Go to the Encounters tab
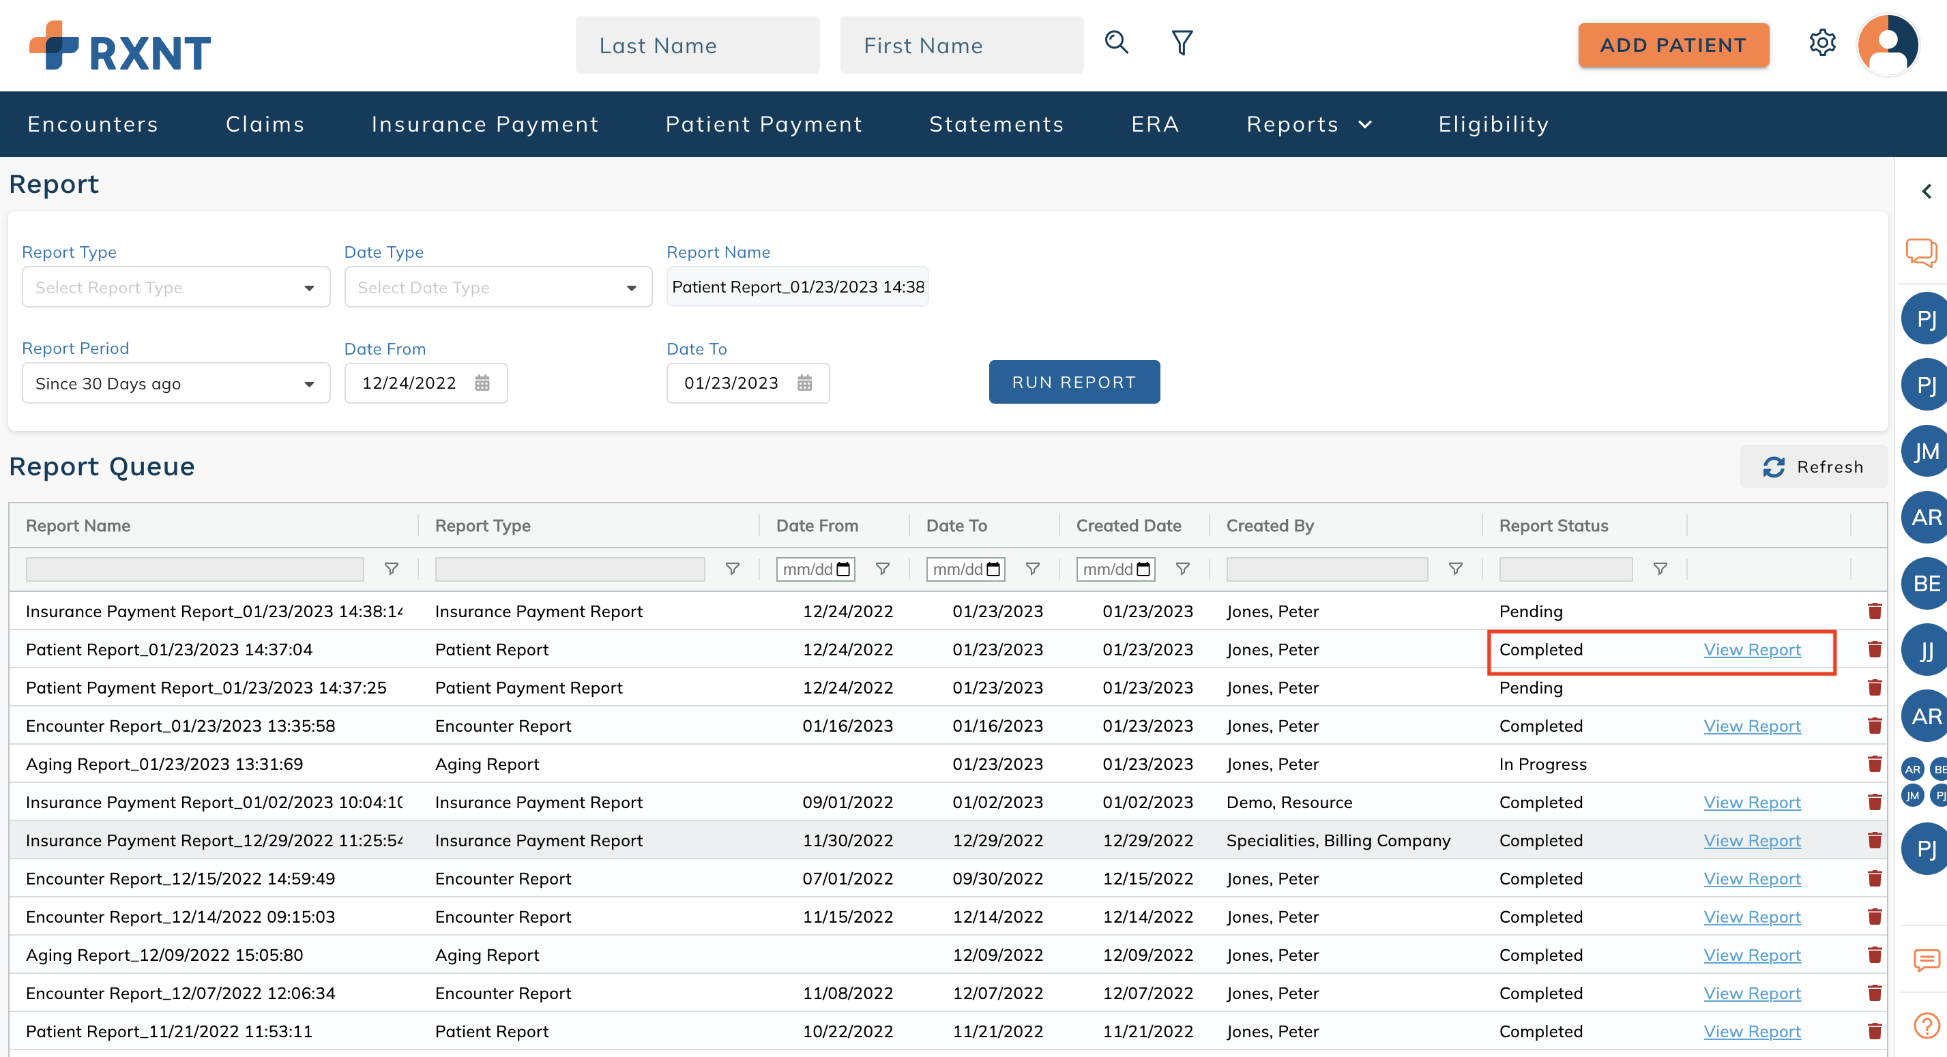1947x1057 pixels. click(x=93, y=124)
